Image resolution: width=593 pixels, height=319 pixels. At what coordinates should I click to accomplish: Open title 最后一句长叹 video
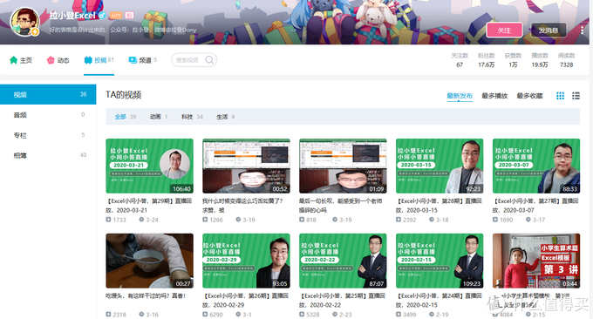[x=341, y=206]
